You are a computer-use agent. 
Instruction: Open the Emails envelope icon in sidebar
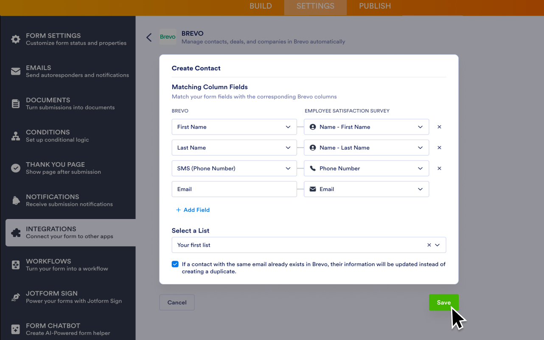(15, 71)
